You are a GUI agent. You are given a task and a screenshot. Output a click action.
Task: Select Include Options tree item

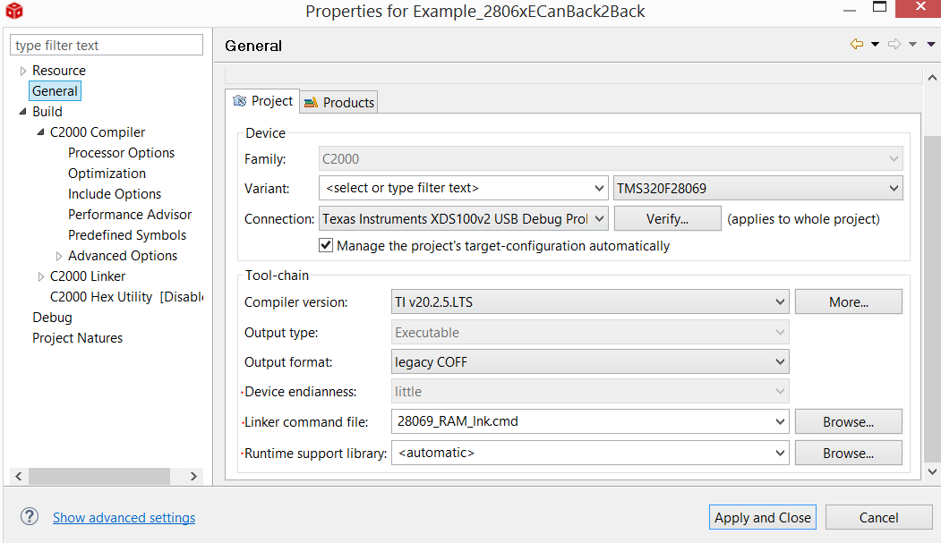tap(115, 193)
